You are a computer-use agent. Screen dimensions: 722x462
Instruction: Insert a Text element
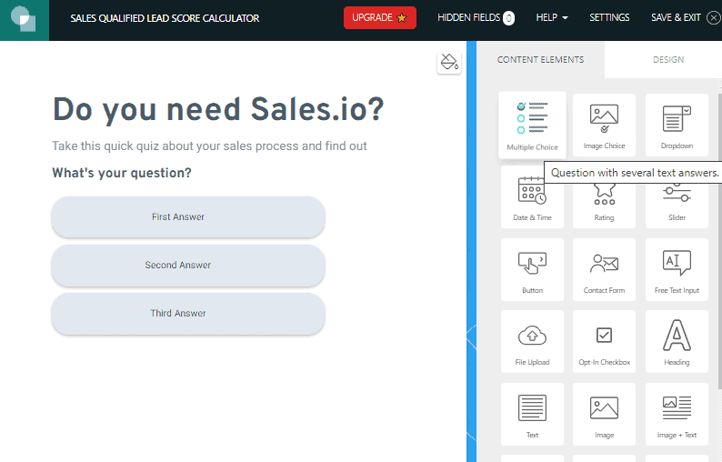pyautogui.click(x=532, y=414)
